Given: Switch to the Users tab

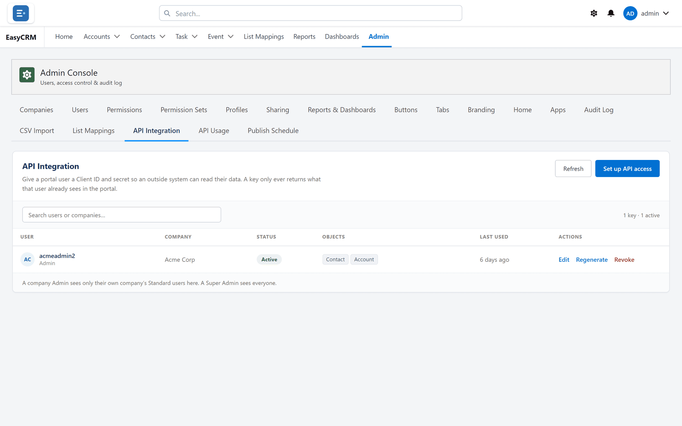Looking at the screenshot, I should [x=80, y=110].
